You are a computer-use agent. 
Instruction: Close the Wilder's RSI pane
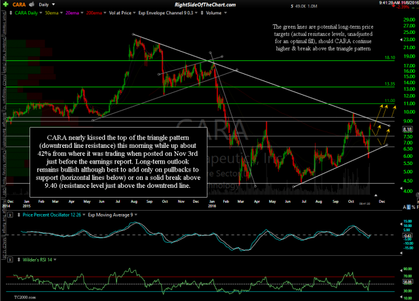(10, 260)
